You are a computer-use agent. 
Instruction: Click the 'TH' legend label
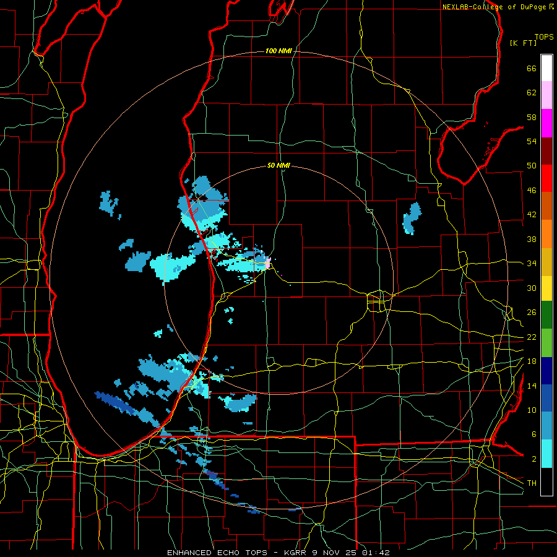coord(532,483)
